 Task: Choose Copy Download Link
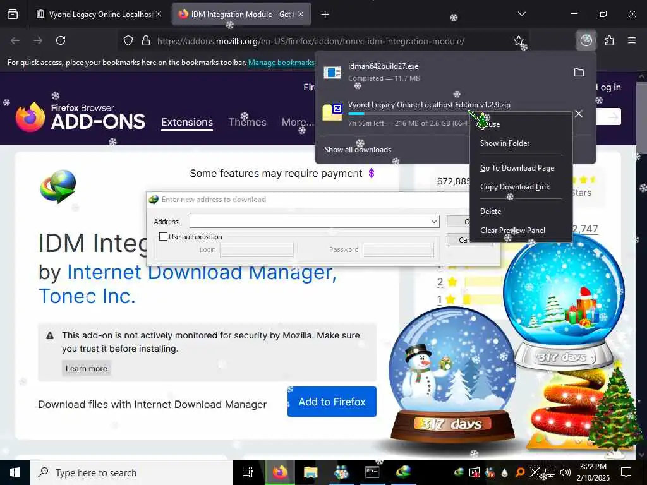click(x=515, y=187)
